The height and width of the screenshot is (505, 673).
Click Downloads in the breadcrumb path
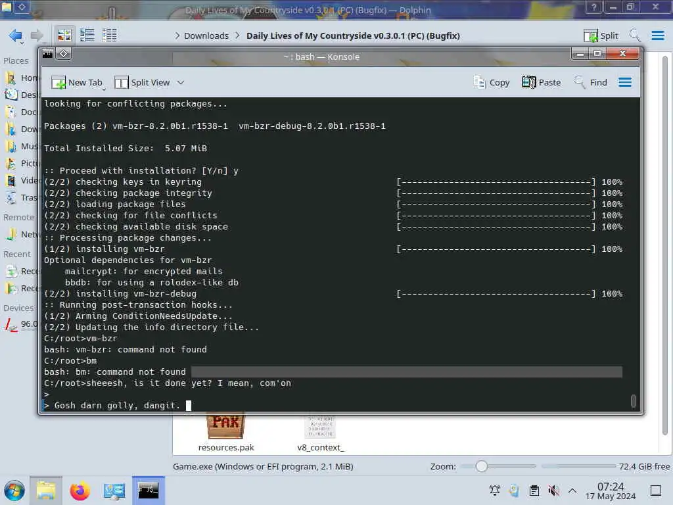click(x=206, y=36)
